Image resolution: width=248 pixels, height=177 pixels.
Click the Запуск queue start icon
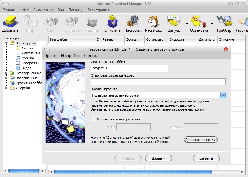174,21
